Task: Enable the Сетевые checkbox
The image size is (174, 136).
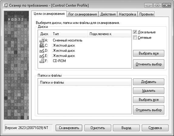Action: 135,37
